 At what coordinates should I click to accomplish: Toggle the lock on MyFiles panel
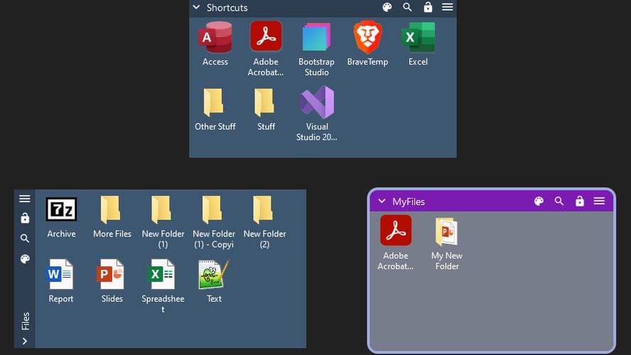579,202
